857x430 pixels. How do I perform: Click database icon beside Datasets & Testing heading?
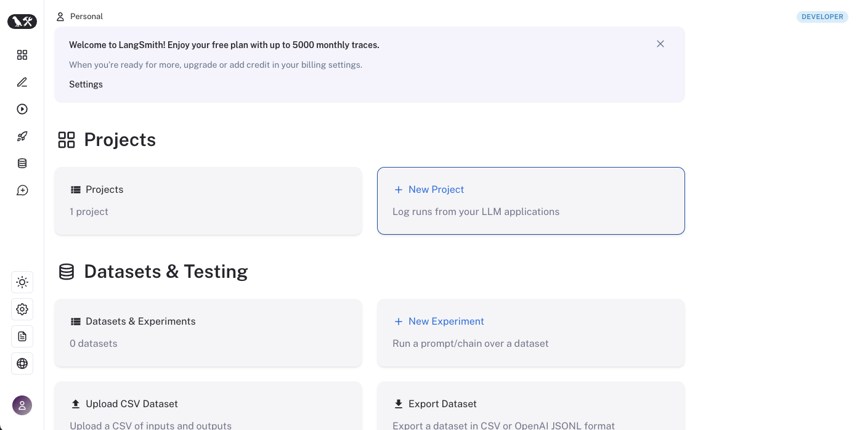point(67,272)
